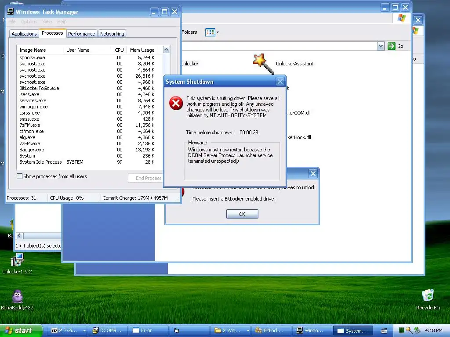Select the lsass.exe process row
The height and width of the screenshot is (337, 450).
[87, 94]
